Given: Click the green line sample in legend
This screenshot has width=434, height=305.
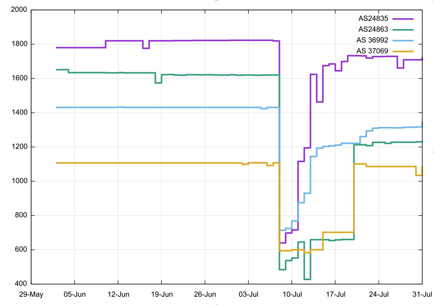Looking at the screenshot, I should coord(403,30).
